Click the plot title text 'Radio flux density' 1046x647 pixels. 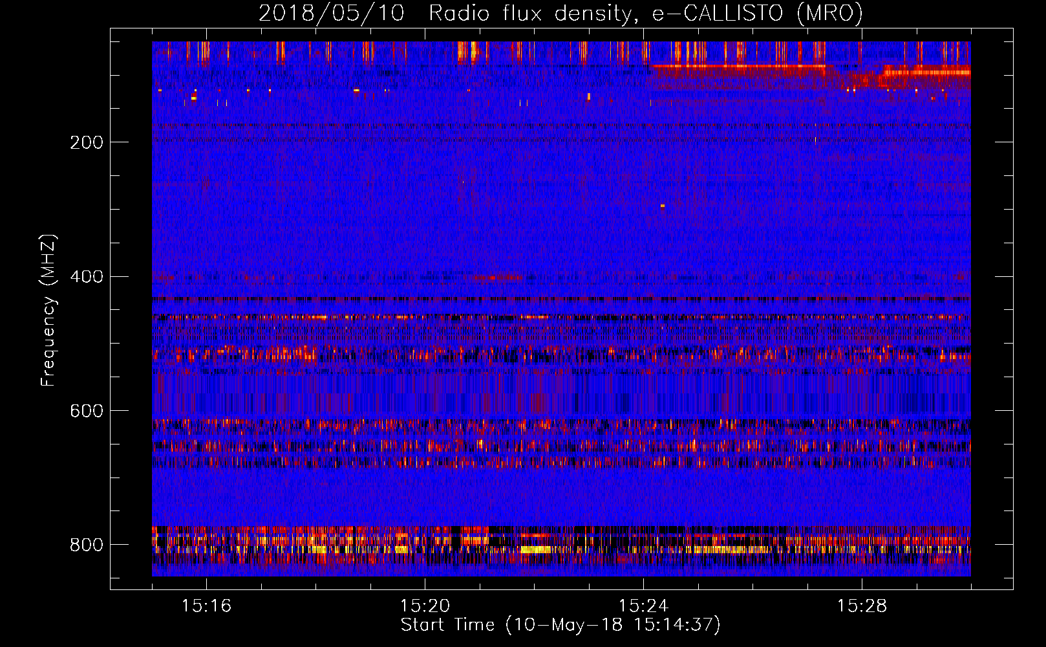(x=529, y=13)
